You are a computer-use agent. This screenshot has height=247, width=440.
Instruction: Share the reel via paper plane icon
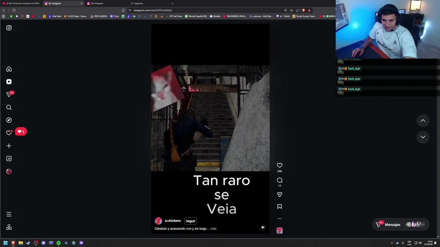click(x=279, y=195)
